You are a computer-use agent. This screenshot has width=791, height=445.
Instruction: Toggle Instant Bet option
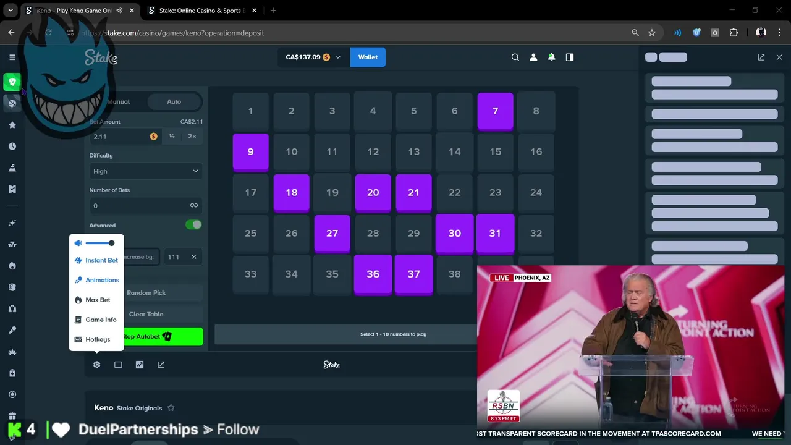[x=96, y=260]
